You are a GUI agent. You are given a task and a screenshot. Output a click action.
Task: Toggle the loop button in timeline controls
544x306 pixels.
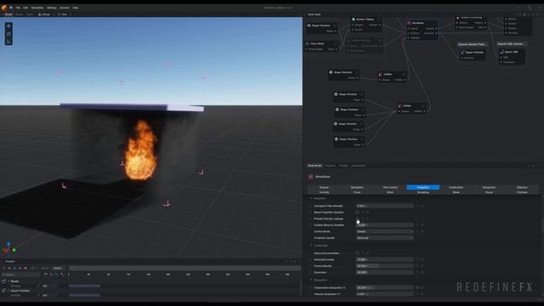click(32, 269)
